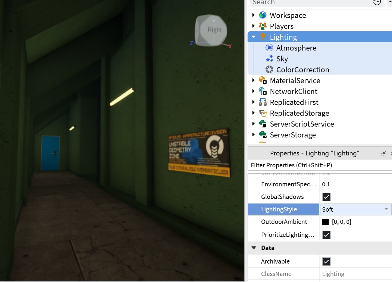
Task: Select the Atmosphere object icon
Action: click(269, 48)
